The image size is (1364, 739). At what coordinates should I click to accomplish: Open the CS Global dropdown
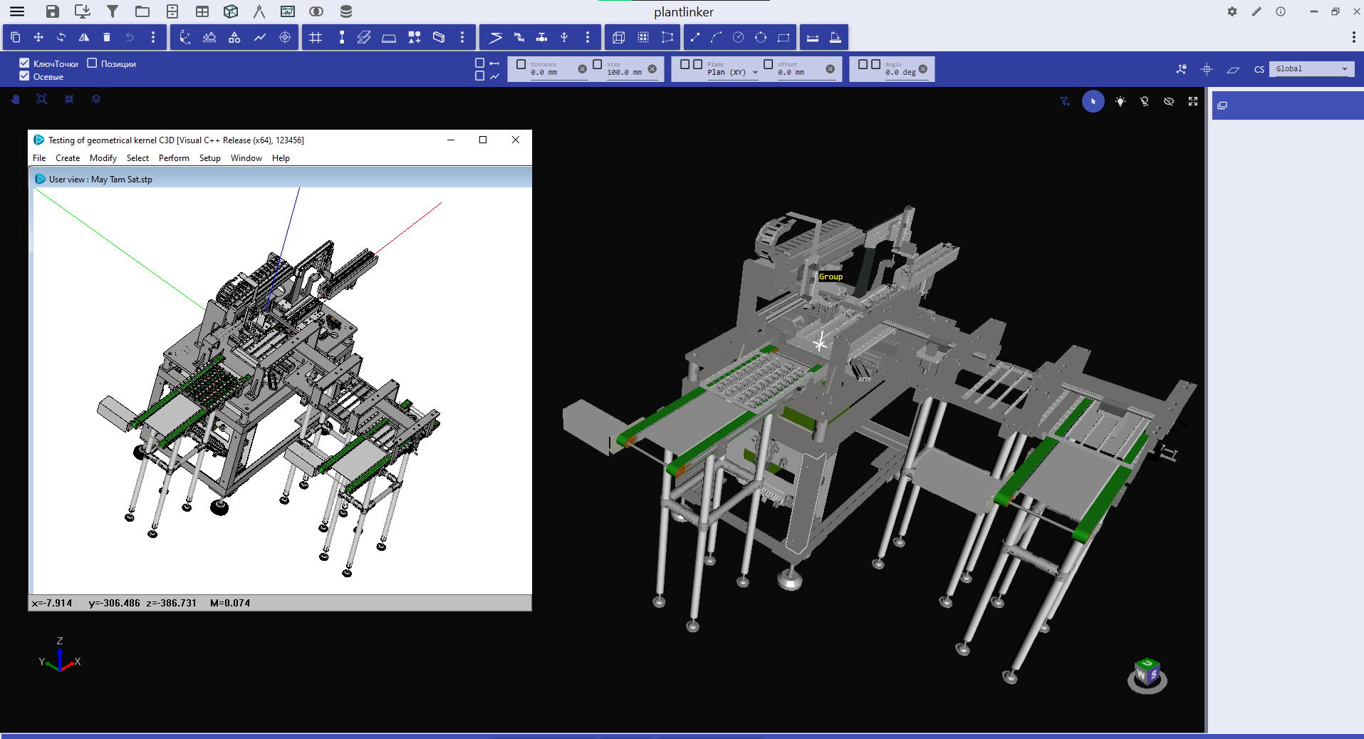[1311, 69]
